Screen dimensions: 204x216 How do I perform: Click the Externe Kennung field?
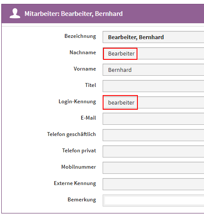[153, 184]
